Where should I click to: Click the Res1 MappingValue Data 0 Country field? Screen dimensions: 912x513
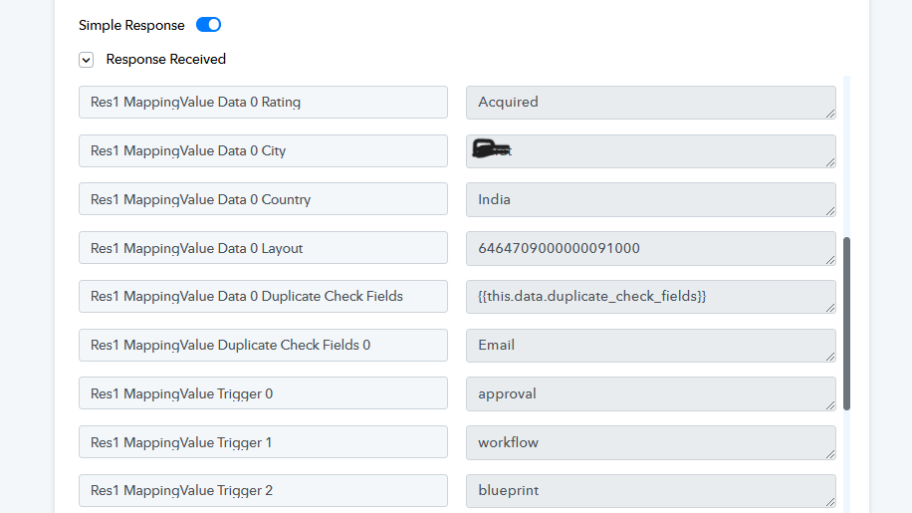(x=263, y=199)
